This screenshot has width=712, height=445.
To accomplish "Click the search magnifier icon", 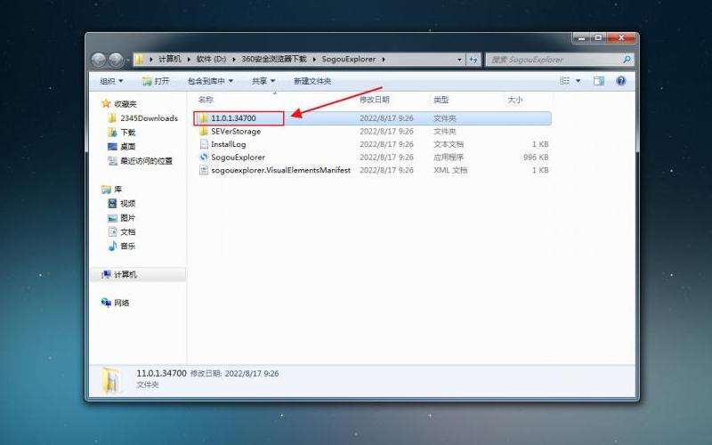I will tap(627, 60).
